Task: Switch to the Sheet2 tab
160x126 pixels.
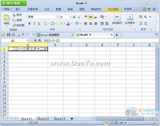Action: 43,119
